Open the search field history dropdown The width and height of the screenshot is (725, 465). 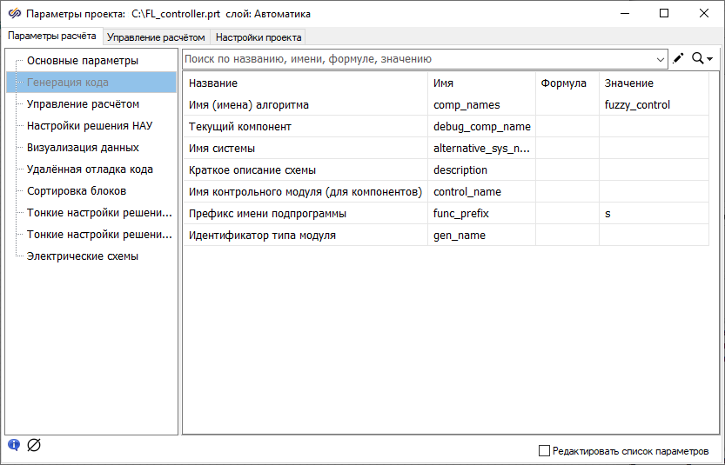tap(660, 59)
